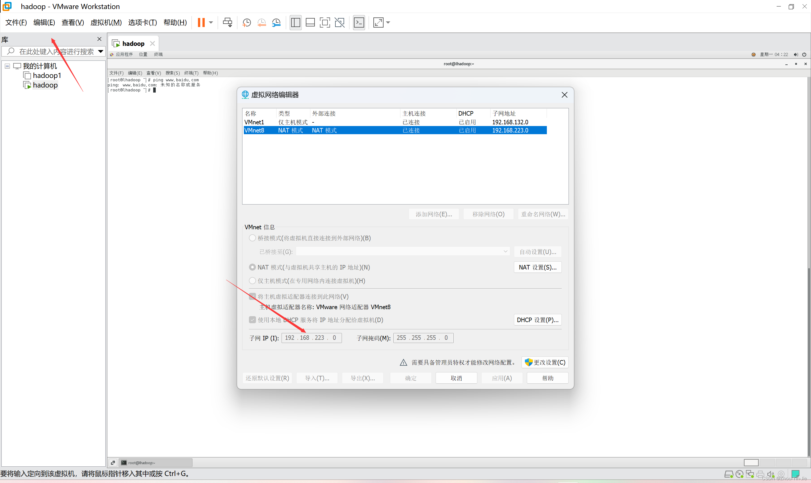Open the power options dropdown arrow
This screenshot has width=811, height=483.
pos(211,23)
